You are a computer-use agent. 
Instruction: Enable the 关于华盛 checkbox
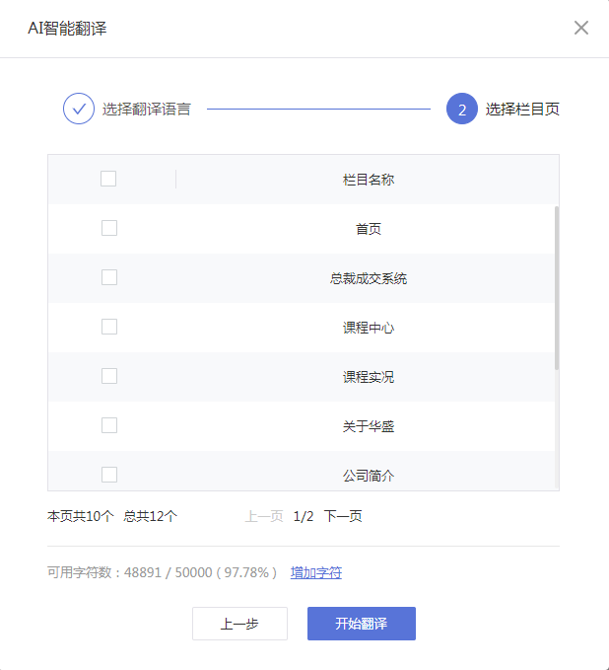pyautogui.click(x=109, y=425)
